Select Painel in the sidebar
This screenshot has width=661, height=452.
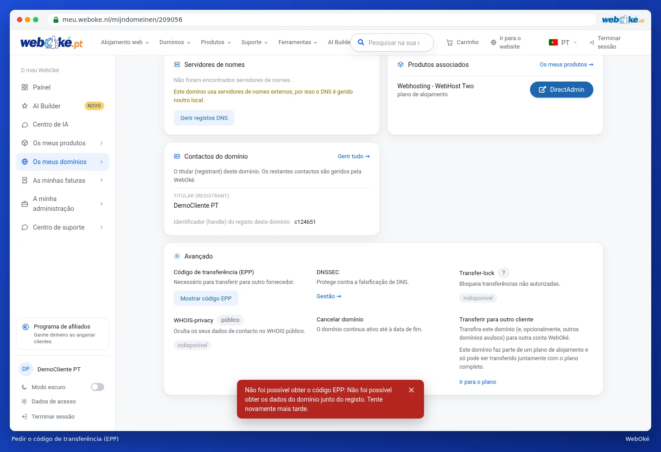click(x=62, y=87)
